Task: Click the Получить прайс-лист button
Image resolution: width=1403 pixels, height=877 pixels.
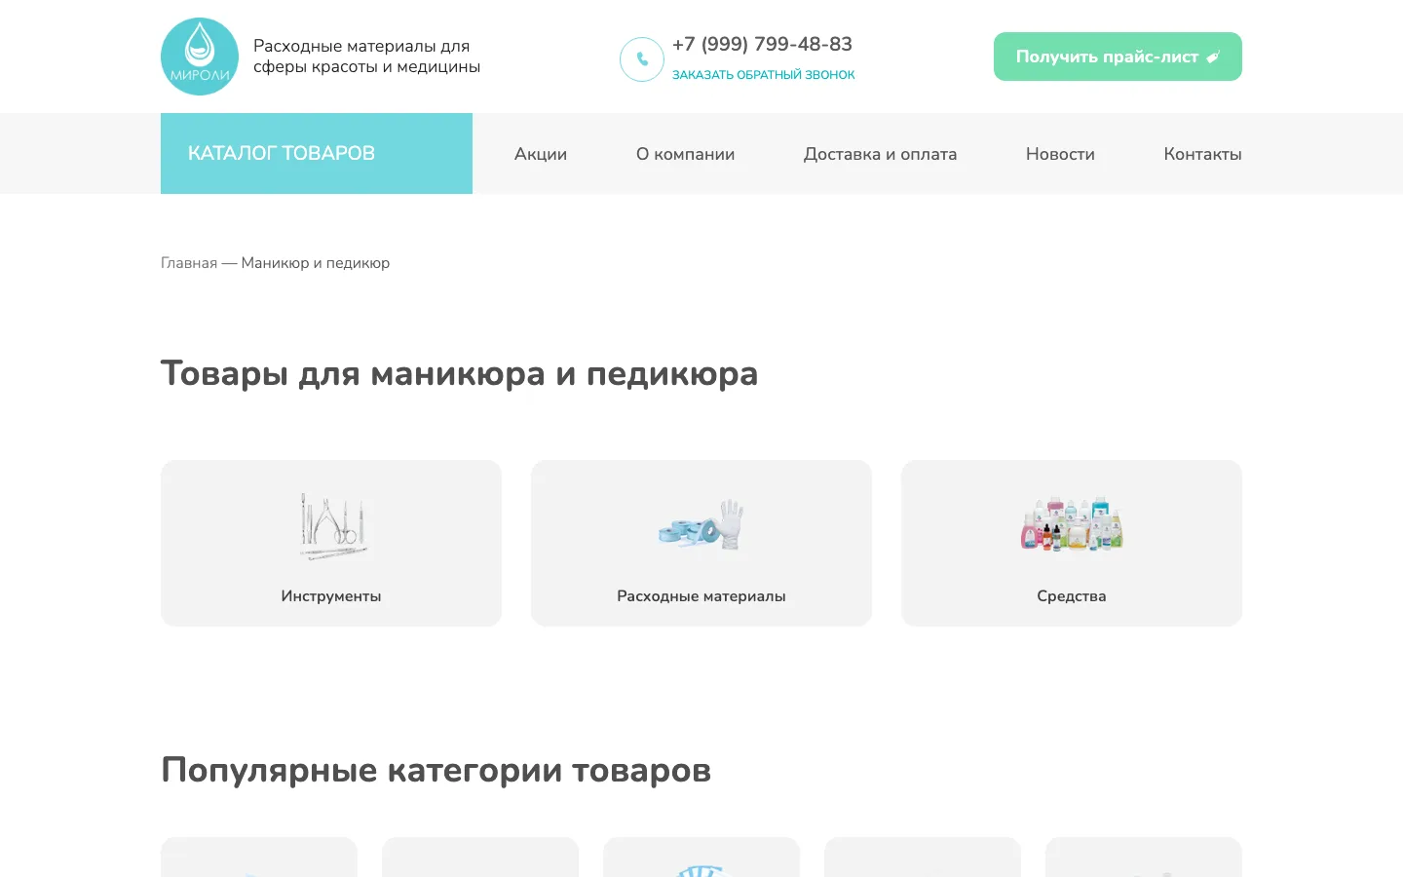Action: 1118,57
